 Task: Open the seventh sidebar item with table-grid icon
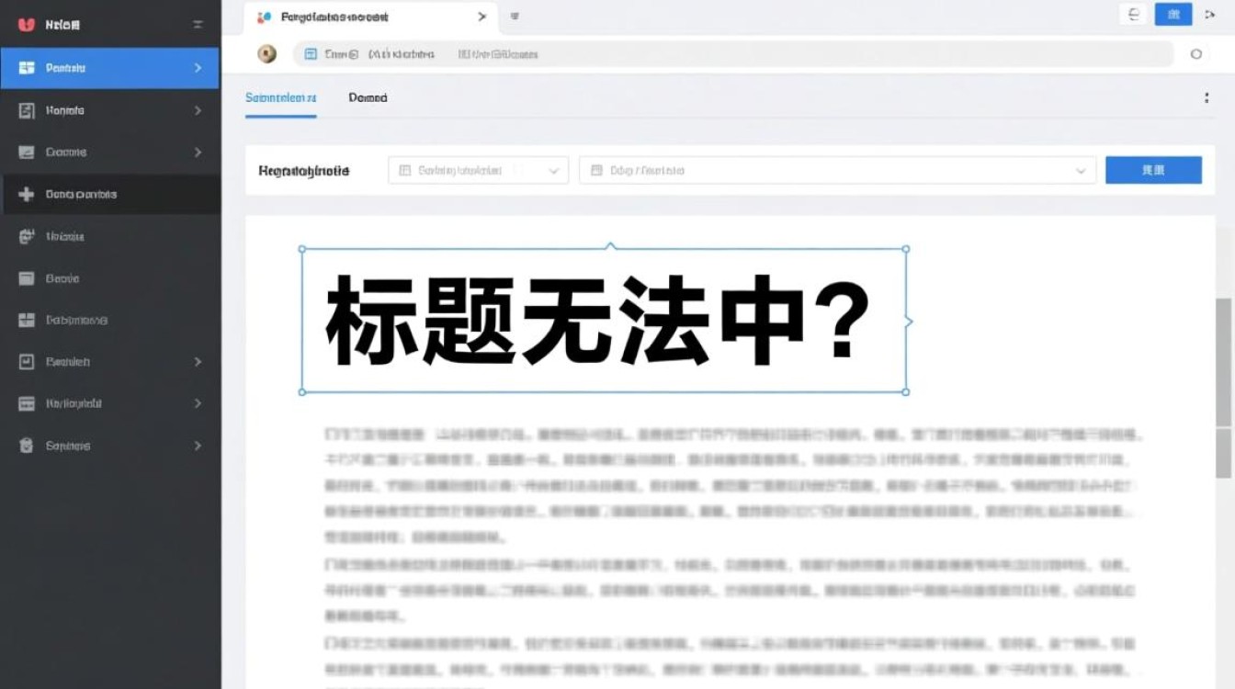pos(110,320)
